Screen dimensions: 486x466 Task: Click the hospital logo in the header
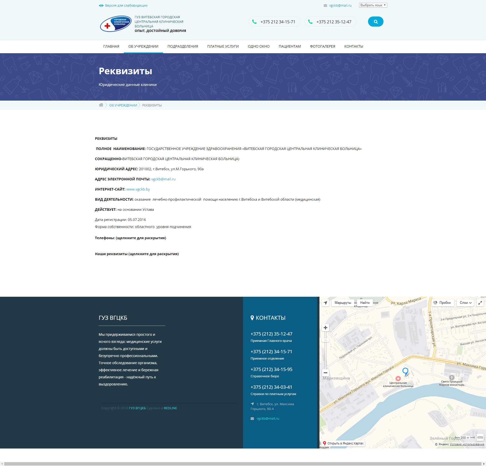[x=116, y=24]
